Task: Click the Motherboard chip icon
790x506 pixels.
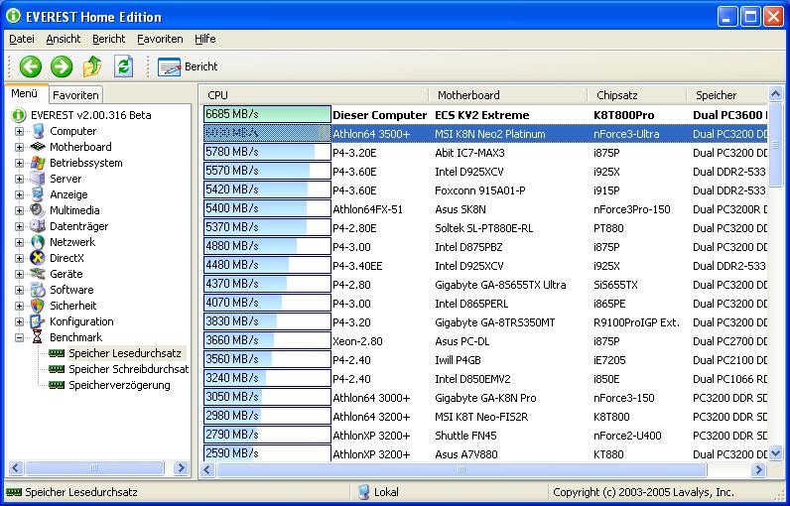Action: pos(38,147)
